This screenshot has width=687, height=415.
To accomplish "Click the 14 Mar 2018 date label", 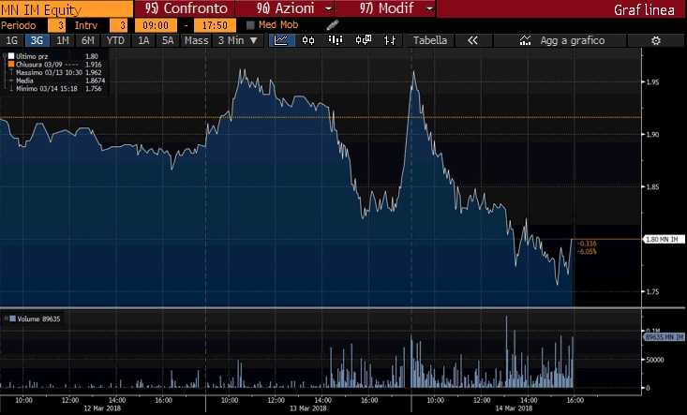I will [x=514, y=408].
